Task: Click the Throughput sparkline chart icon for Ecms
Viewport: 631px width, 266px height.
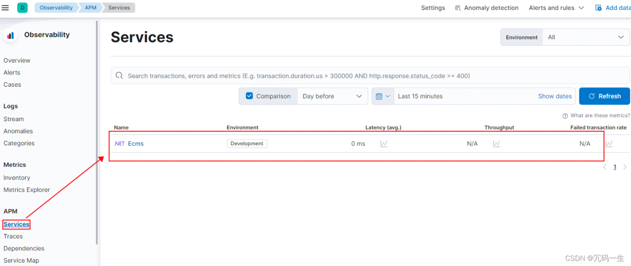Action: [496, 144]
